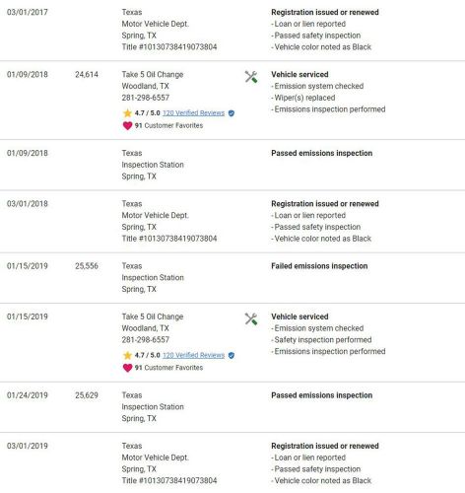Open 120 Verified Reviews link in the 01/15/2019 entry

point(193,355)
